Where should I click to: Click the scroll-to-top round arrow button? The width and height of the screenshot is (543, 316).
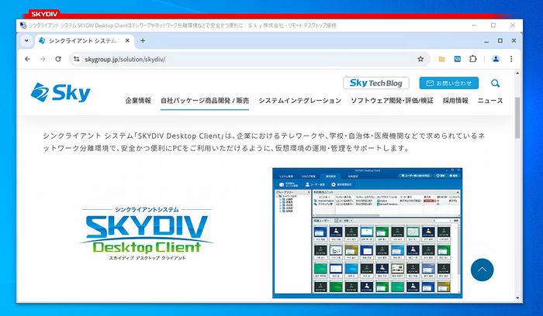[x=482, y=270]
